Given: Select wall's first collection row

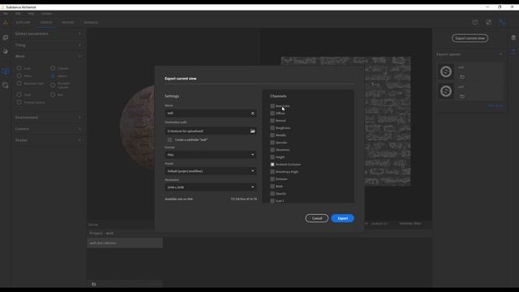Looking at the screenshot, I should coord(125,243).
